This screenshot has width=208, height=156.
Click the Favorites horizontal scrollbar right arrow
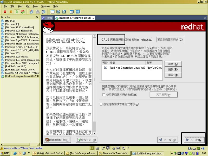[x=38, y=145]
